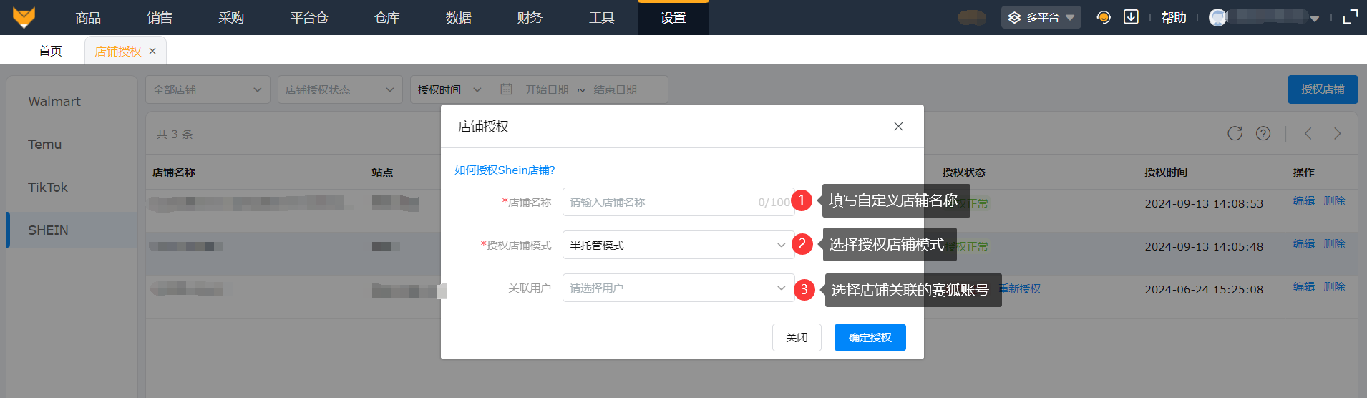The height and width of the screenshot is (398, 1367).
Task: Open the 数据 menu
Action: tap(458, 17)
